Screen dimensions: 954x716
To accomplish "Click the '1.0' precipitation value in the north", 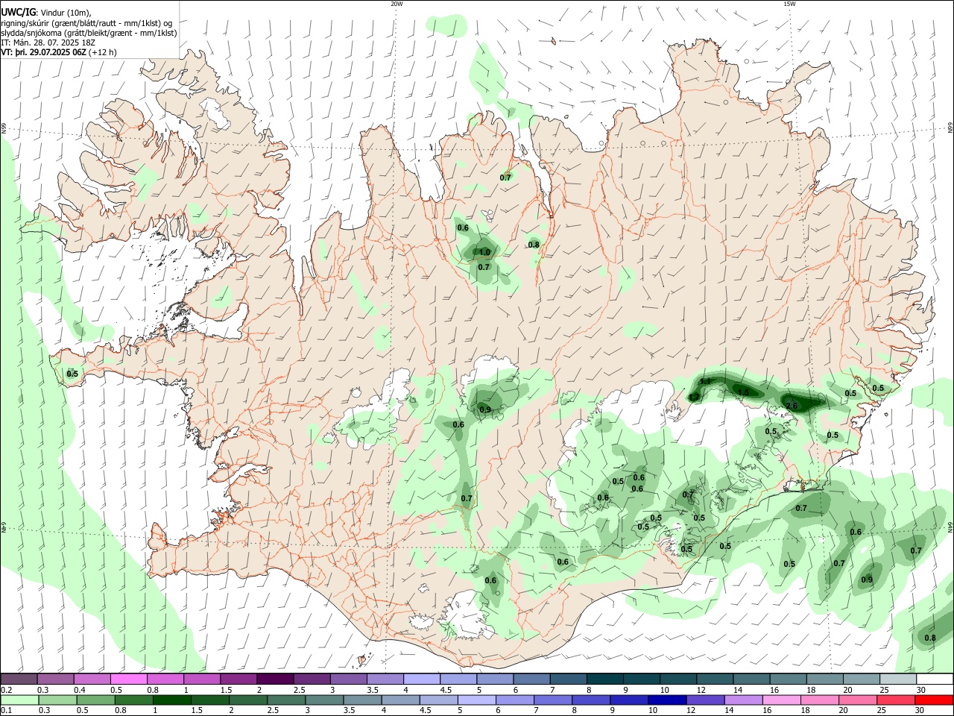I will click(484, 253).
